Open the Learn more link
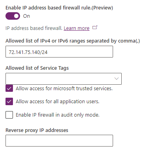Image resolution: width=148 pixels, height=156 pixels. point(77,28)
